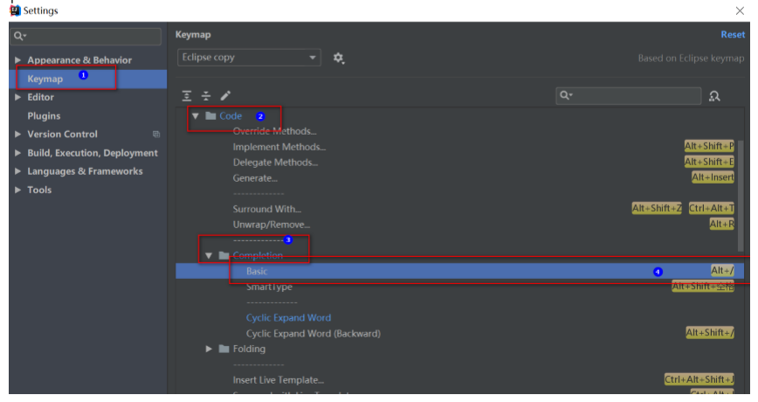758x402 pixels.
Task: Click the Completion tree node label
Action: pyautogui.click(x=258, y=255)
